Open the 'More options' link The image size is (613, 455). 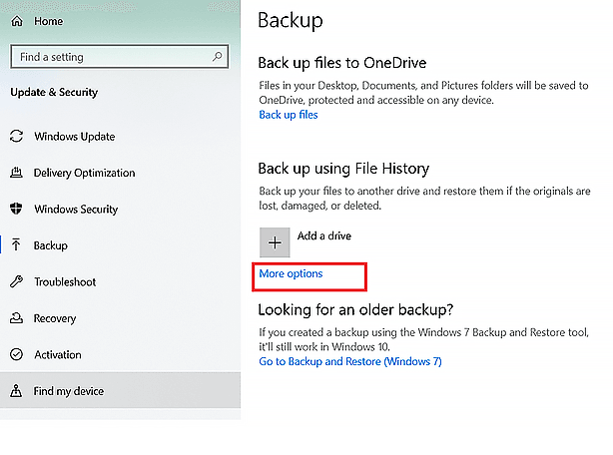[x=291, y=273]
